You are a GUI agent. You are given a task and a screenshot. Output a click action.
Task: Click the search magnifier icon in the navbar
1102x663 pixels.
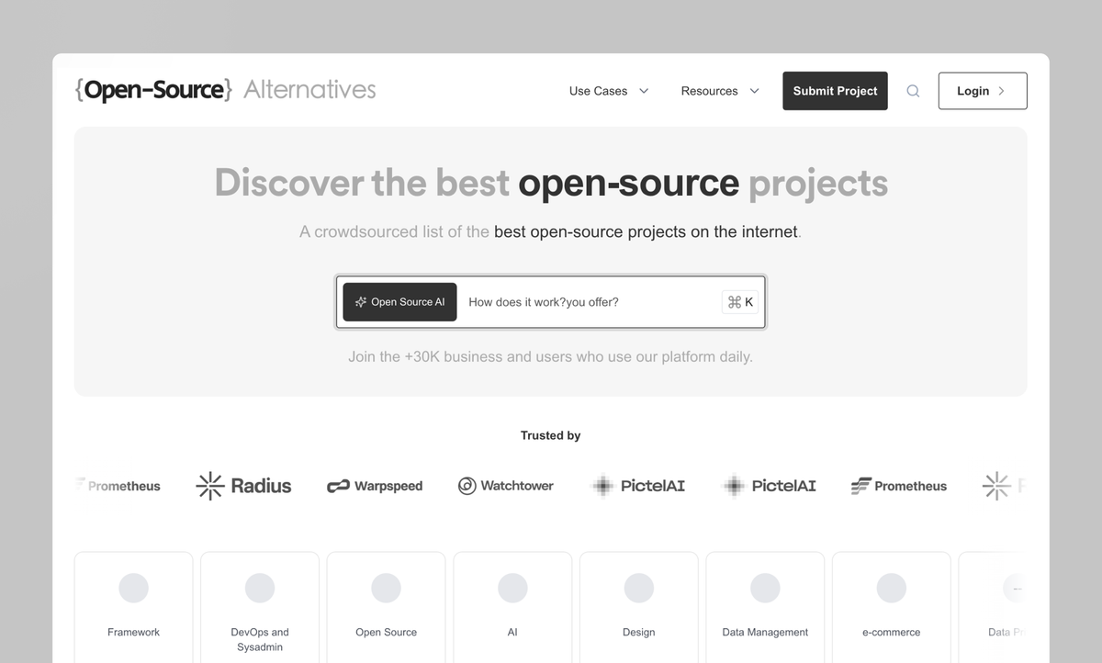[x=913, y=91]
